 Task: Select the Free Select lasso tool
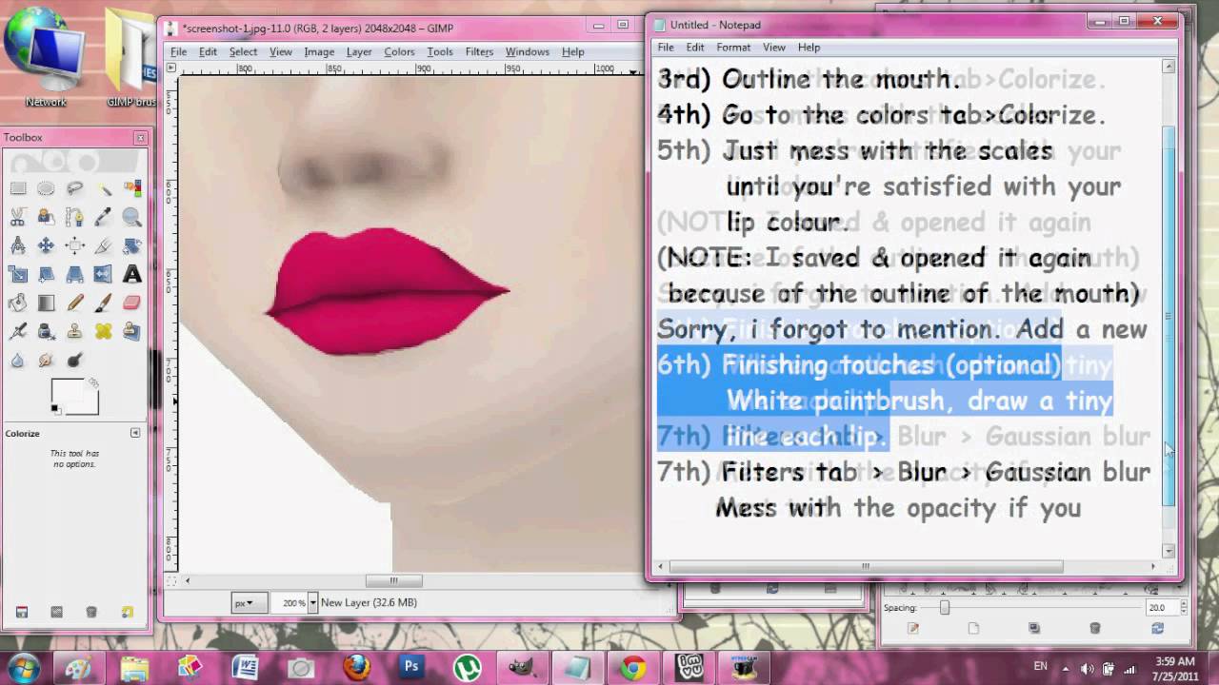coord(75,188)
